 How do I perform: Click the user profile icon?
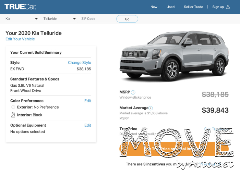click(x=228, y=7)
